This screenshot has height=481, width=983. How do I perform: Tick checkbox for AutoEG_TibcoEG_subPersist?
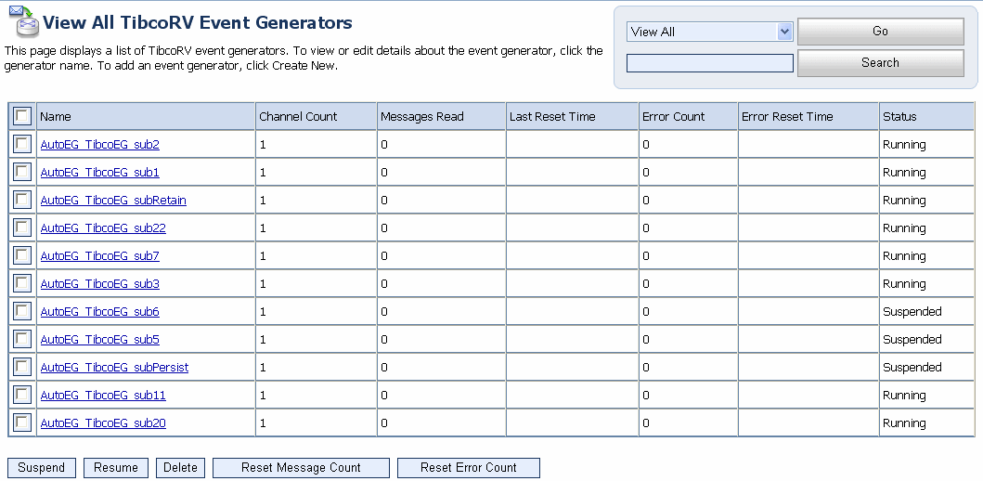pos(22,367)
